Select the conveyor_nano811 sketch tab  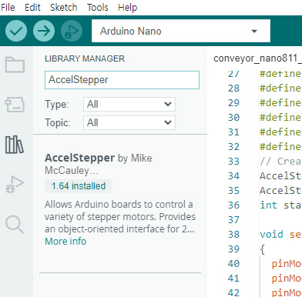pyautogui.click(x=257, y=58)
